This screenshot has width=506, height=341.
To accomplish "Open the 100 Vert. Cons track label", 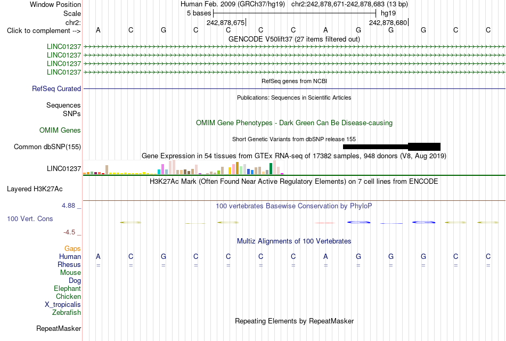I will coord(30,218).
